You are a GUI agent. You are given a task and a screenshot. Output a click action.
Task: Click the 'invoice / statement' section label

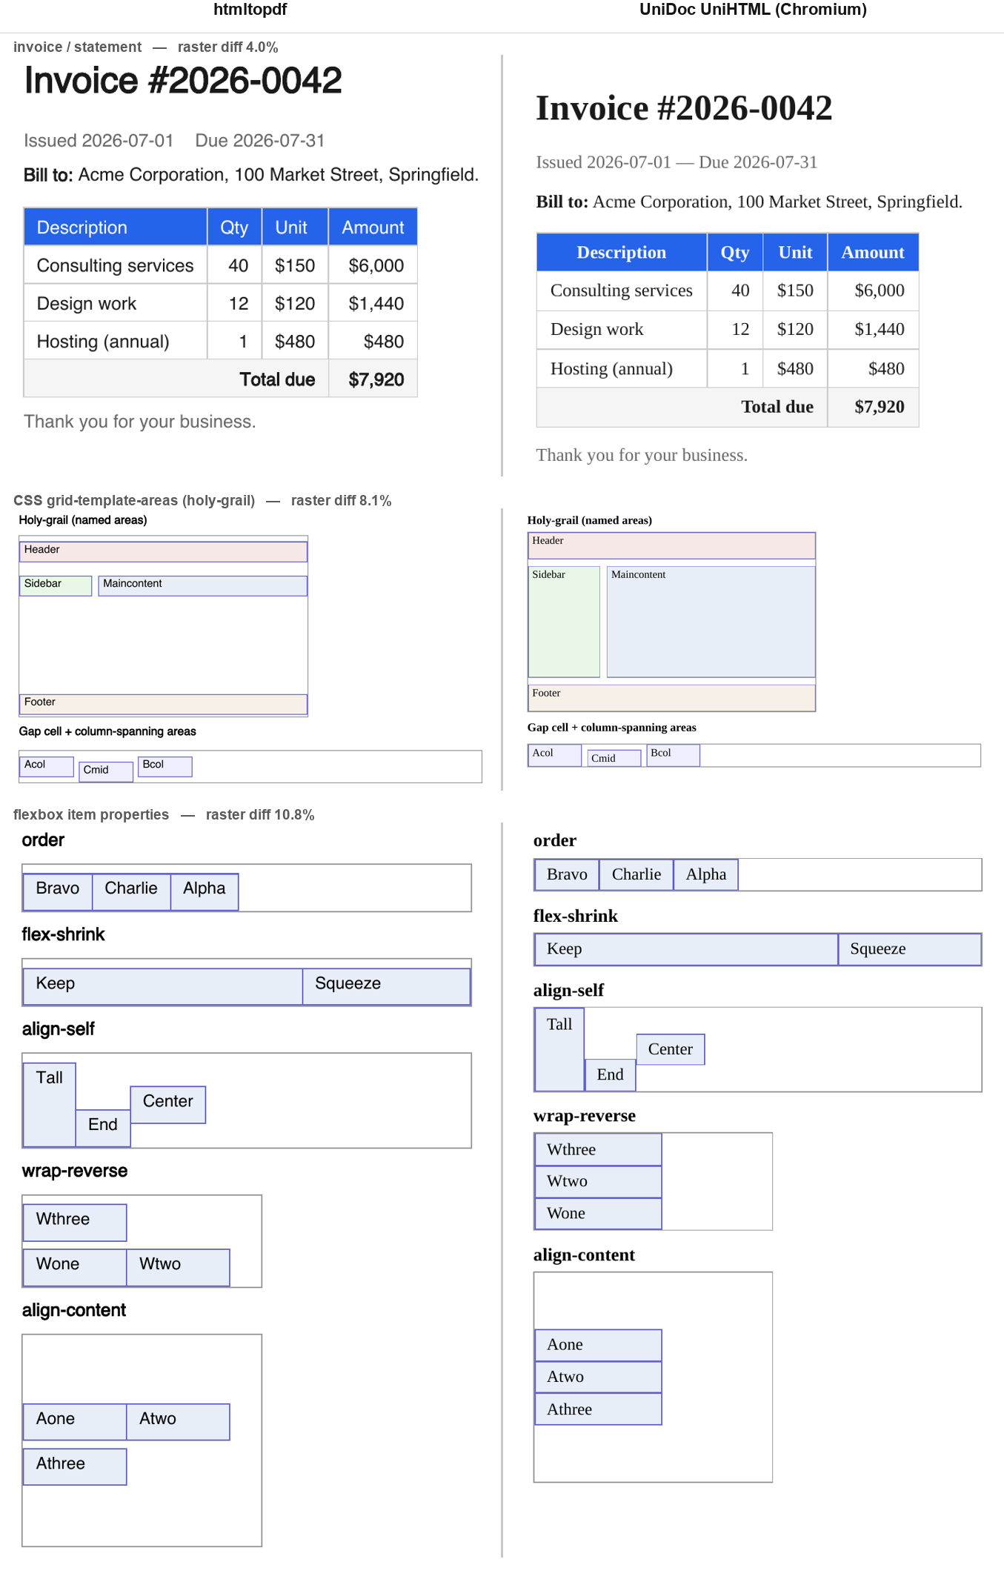[77, 47]
